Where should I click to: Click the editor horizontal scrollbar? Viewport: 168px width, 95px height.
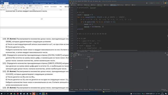pyautogui.click(x=107, y=50)
